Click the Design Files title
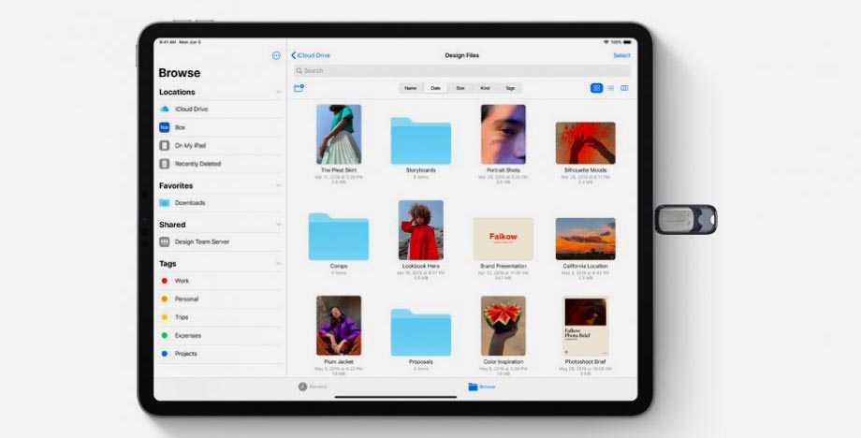 (461, 55)
